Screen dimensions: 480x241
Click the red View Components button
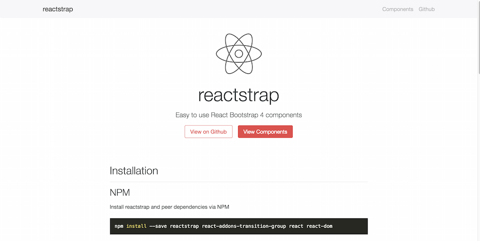265,132
